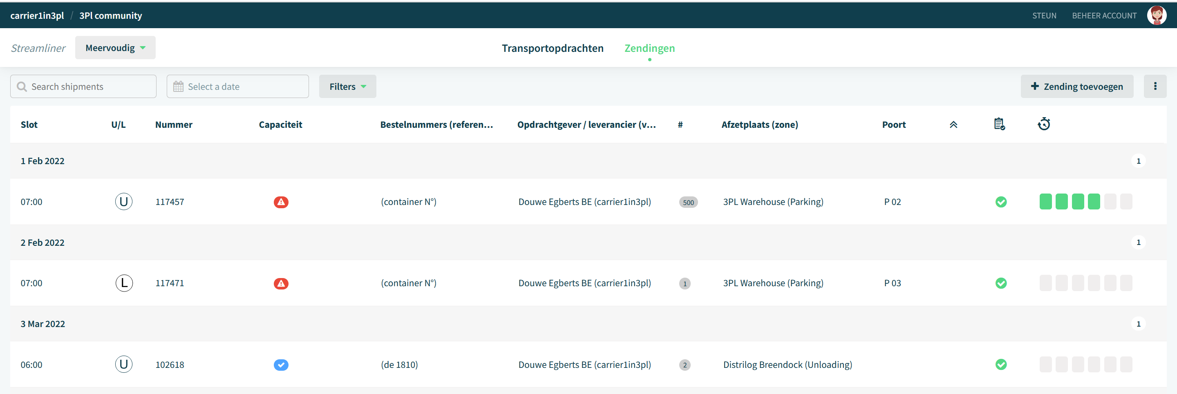The image size is (1177, 394).
Task: Click the 3Pl community breadcrumb
Action: click(111, 16)
